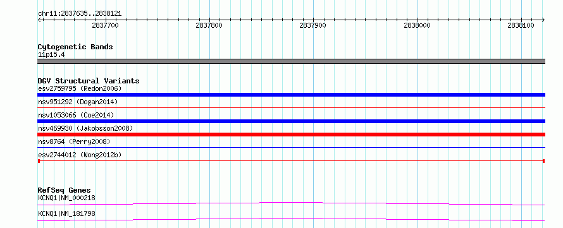Select the thin blue line for nsv8764
This screenshot has height=228, width=563.
click(x=292, y=147)
